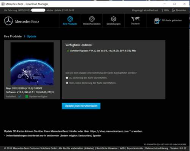Open the shop.mercedes-benz.com link

[x=109, y=131]
